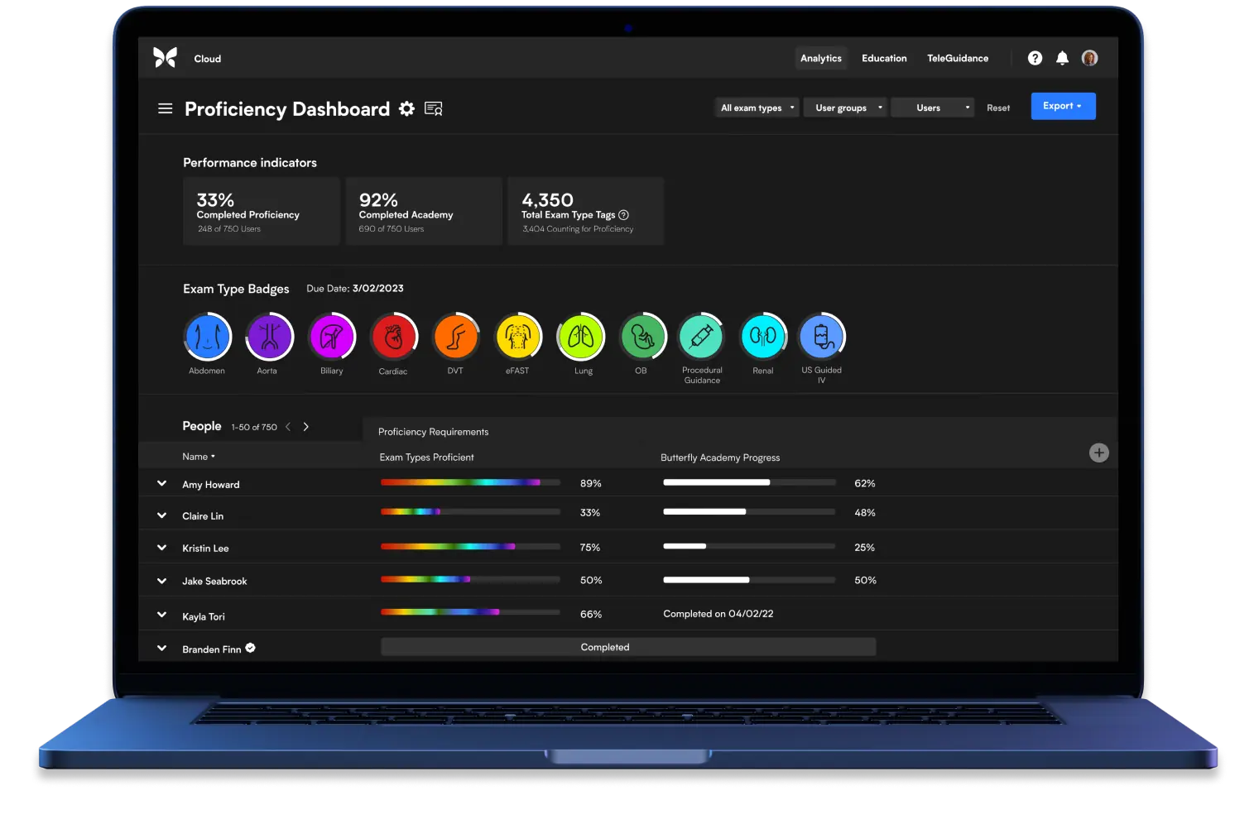Image resolution: width=1254 pixels, height=824 pixels.
Task: Open the User groups dropdown
Action: 844,107
